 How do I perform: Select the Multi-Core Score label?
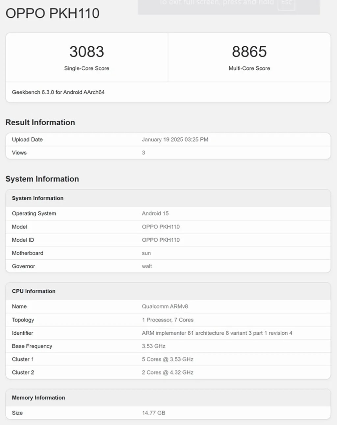click(249, 68)
